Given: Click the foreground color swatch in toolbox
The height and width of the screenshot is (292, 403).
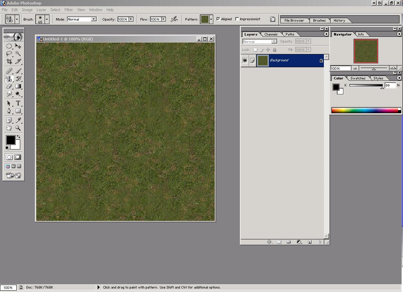Looking at the screenshot, I should [x=10, y=140].
